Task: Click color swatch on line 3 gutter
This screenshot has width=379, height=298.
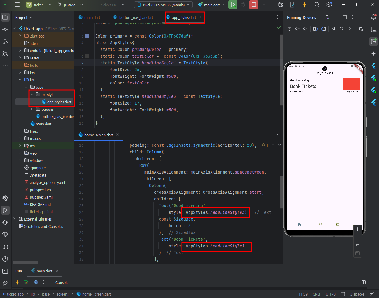Action: 87,36
